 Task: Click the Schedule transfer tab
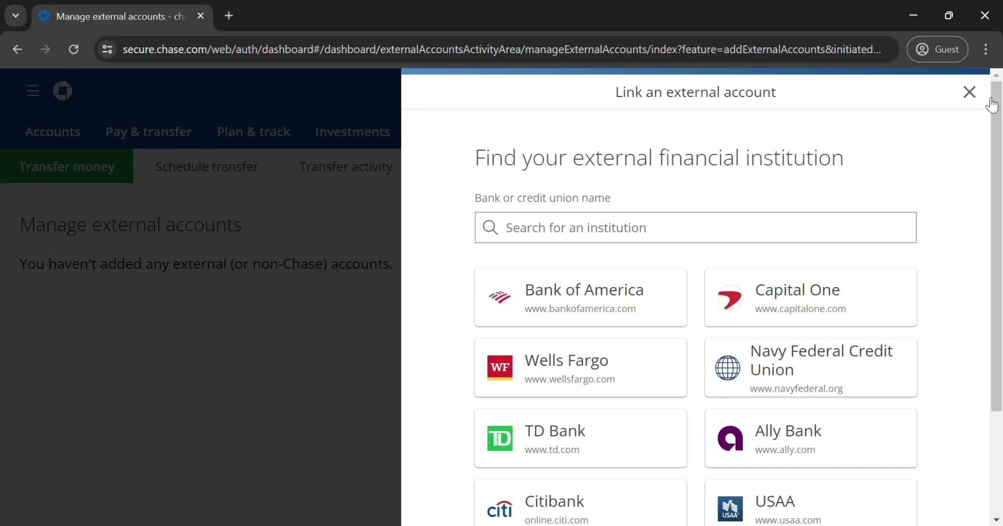click(206, 167)
